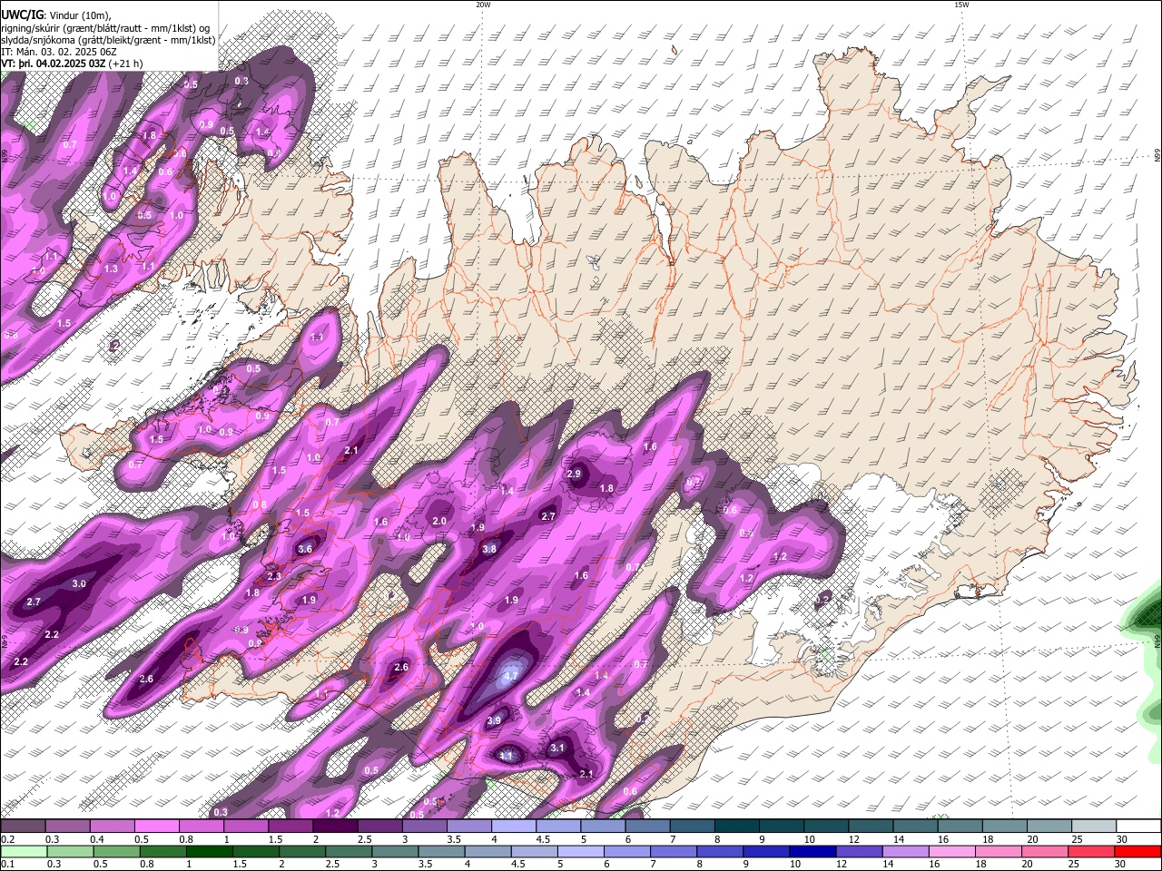Screen dimensions: 1162x871
Task: Click the 30 label on the rain scale
Action: click(1119, 864)
